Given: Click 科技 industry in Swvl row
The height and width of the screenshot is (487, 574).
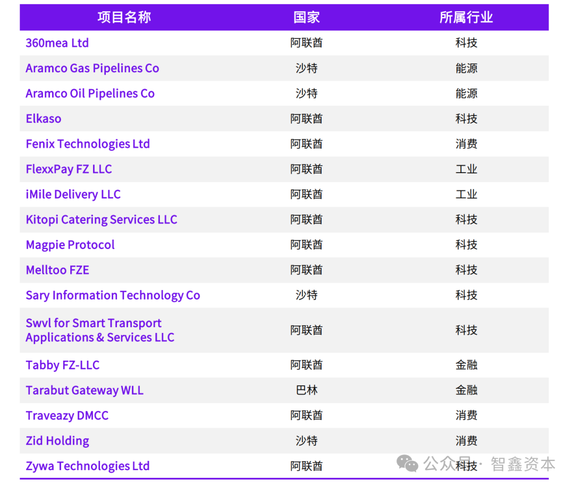Looking at the screenshot, I should pyautogui.click(x=467, y=330).
